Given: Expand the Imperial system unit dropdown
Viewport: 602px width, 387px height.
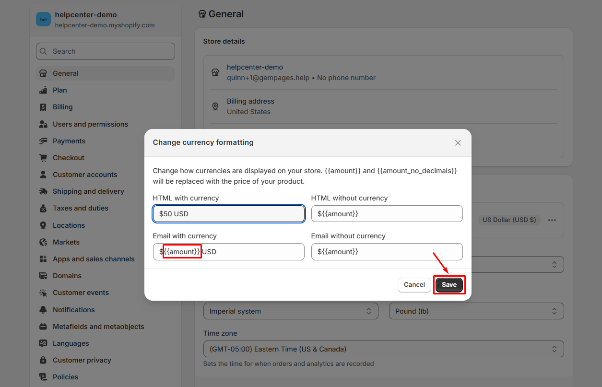Looking at the screenshot, I should click(291, 311).
